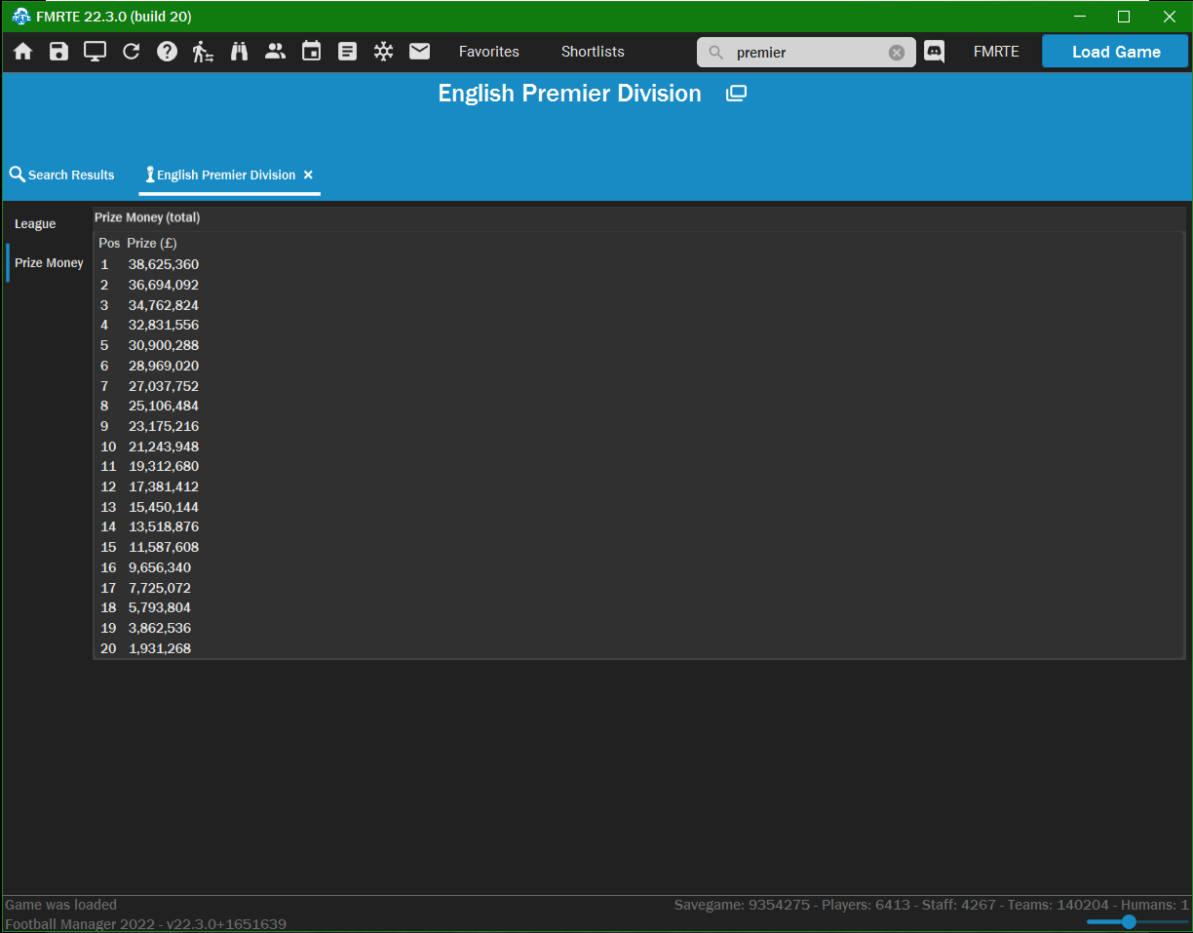Select prize value 7,725,072
This screenshot has height=933, width=1193.
[x=160, y=588]
